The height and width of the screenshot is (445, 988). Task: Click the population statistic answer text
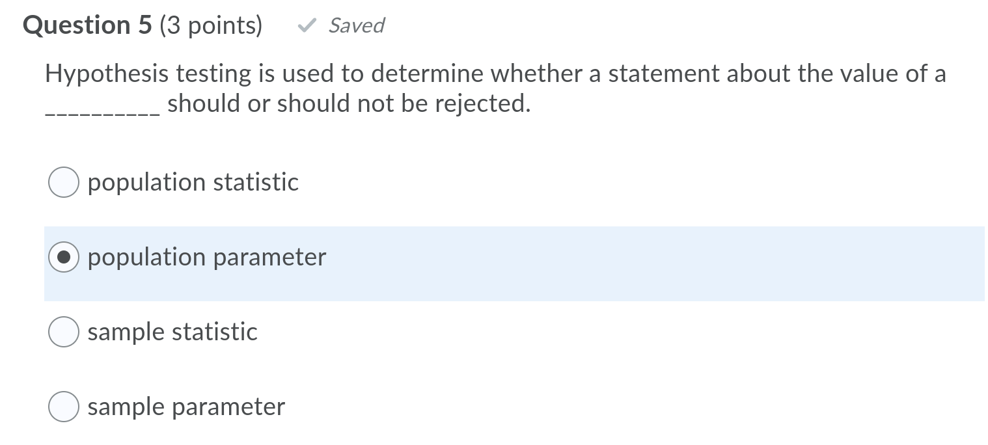point(193,182)
